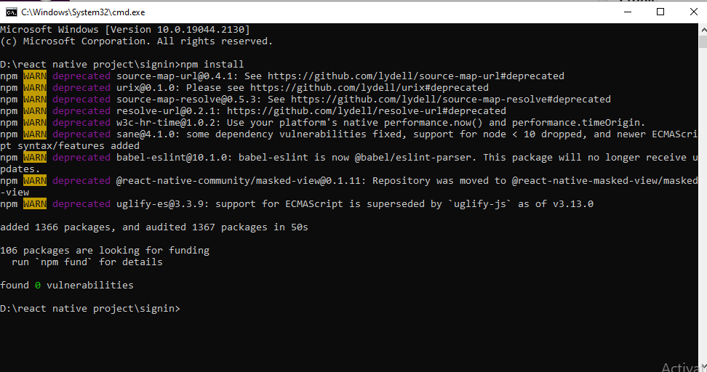Image resolution: width=707 pixels, height=372 pixels.
Task: Click the green 0 vulnerabilities number
Action: tap(38, 285)
